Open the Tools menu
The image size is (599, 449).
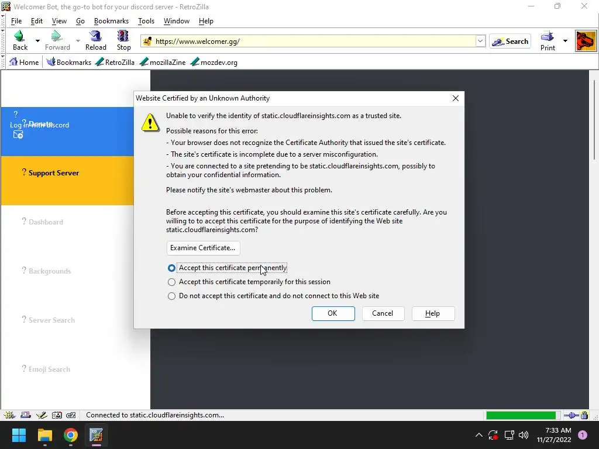click(146, 21)
